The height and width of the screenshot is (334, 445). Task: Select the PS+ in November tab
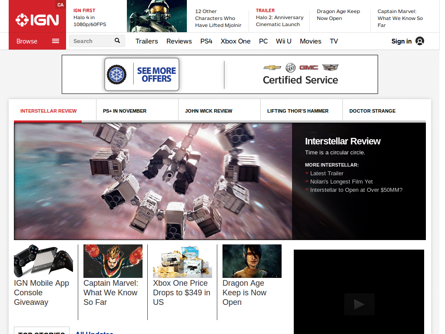point(125,111)
